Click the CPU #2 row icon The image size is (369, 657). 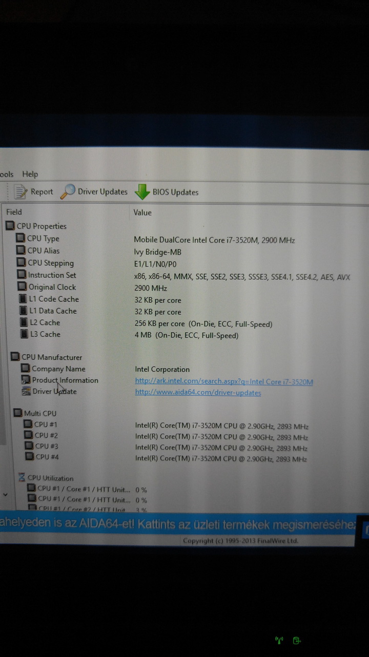tap(29, 435)
